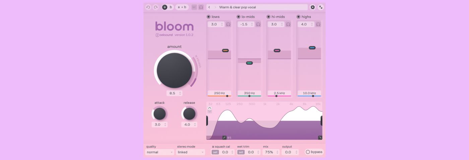Solo the lo-mids band headphones icon
This screenshot has height=160, width=469.
[258, 24]
